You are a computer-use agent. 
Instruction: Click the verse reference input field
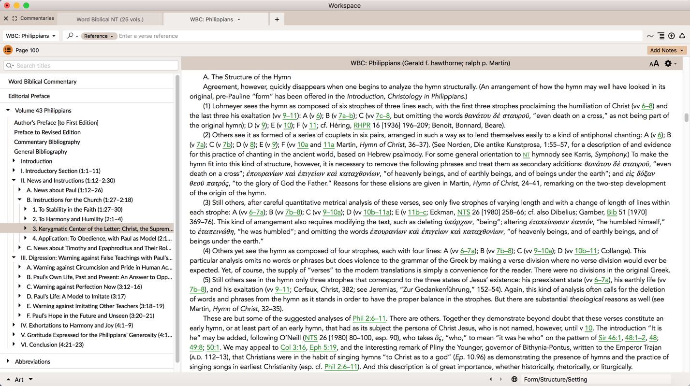coord(380,36)
